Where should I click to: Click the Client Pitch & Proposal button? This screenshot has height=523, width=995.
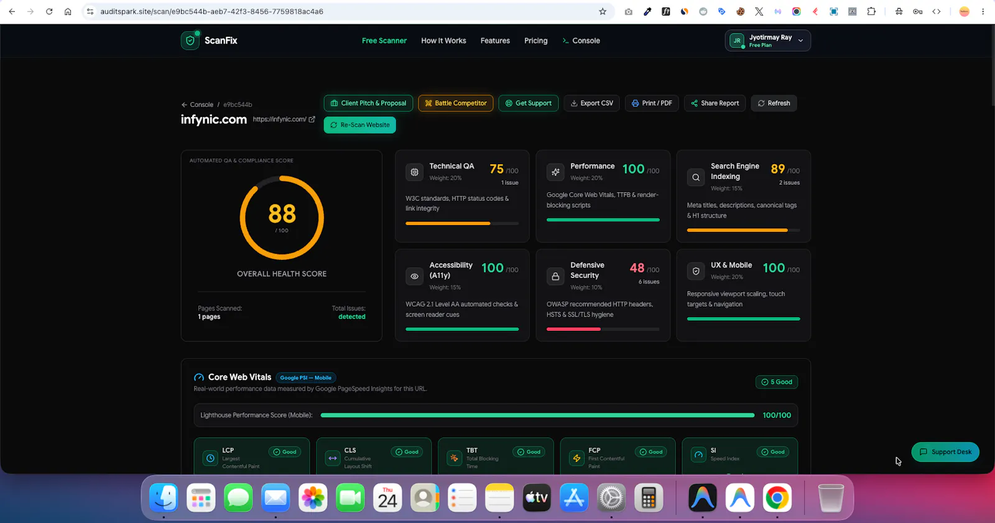(x=368, y=103)
